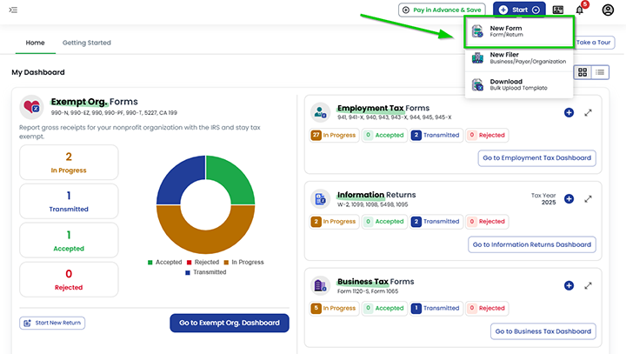Click the New Form document icon
This screenshot has width=626, height=354.
coord(477,31)
